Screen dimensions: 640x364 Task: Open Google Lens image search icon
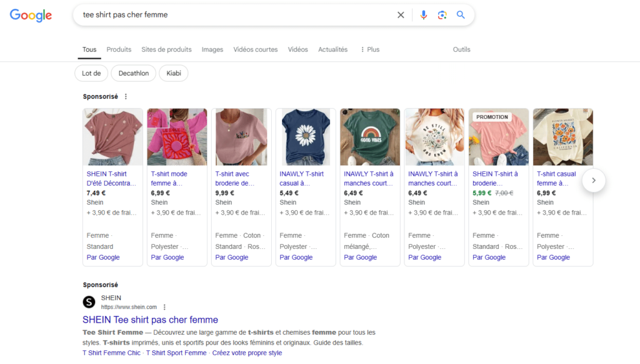(442, 15)
